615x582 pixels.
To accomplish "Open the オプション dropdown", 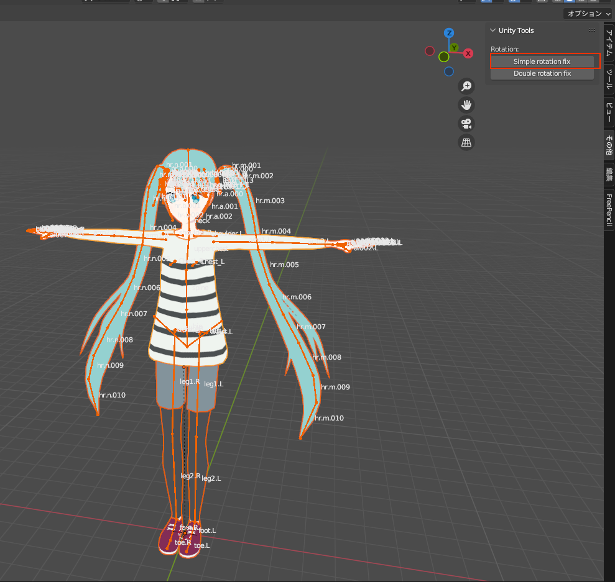I will point(588,13).
